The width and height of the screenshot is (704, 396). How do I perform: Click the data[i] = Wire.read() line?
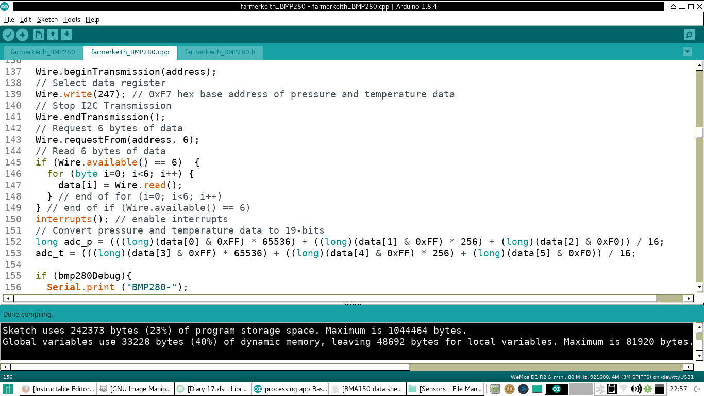121,185
